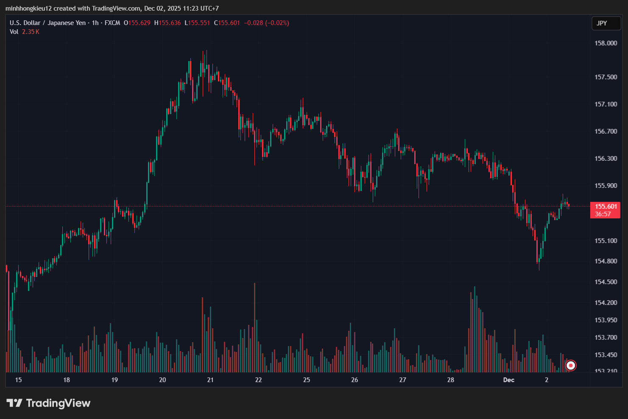
Task: Select the 1h interval label in legend
Action: click(95, 23)
